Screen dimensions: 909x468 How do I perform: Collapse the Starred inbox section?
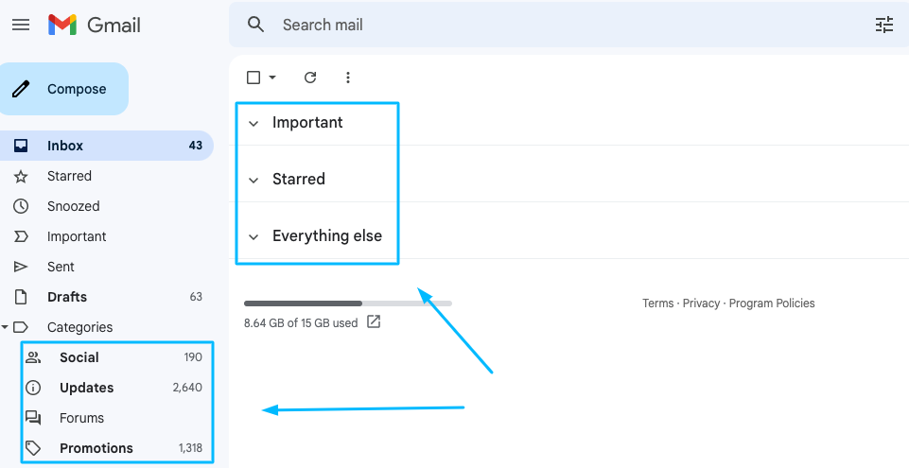(253, 181)
